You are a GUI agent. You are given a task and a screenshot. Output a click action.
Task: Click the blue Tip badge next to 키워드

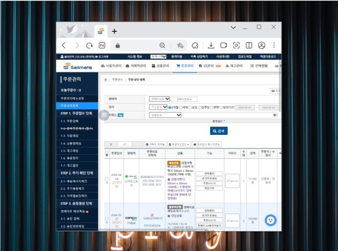121,115
